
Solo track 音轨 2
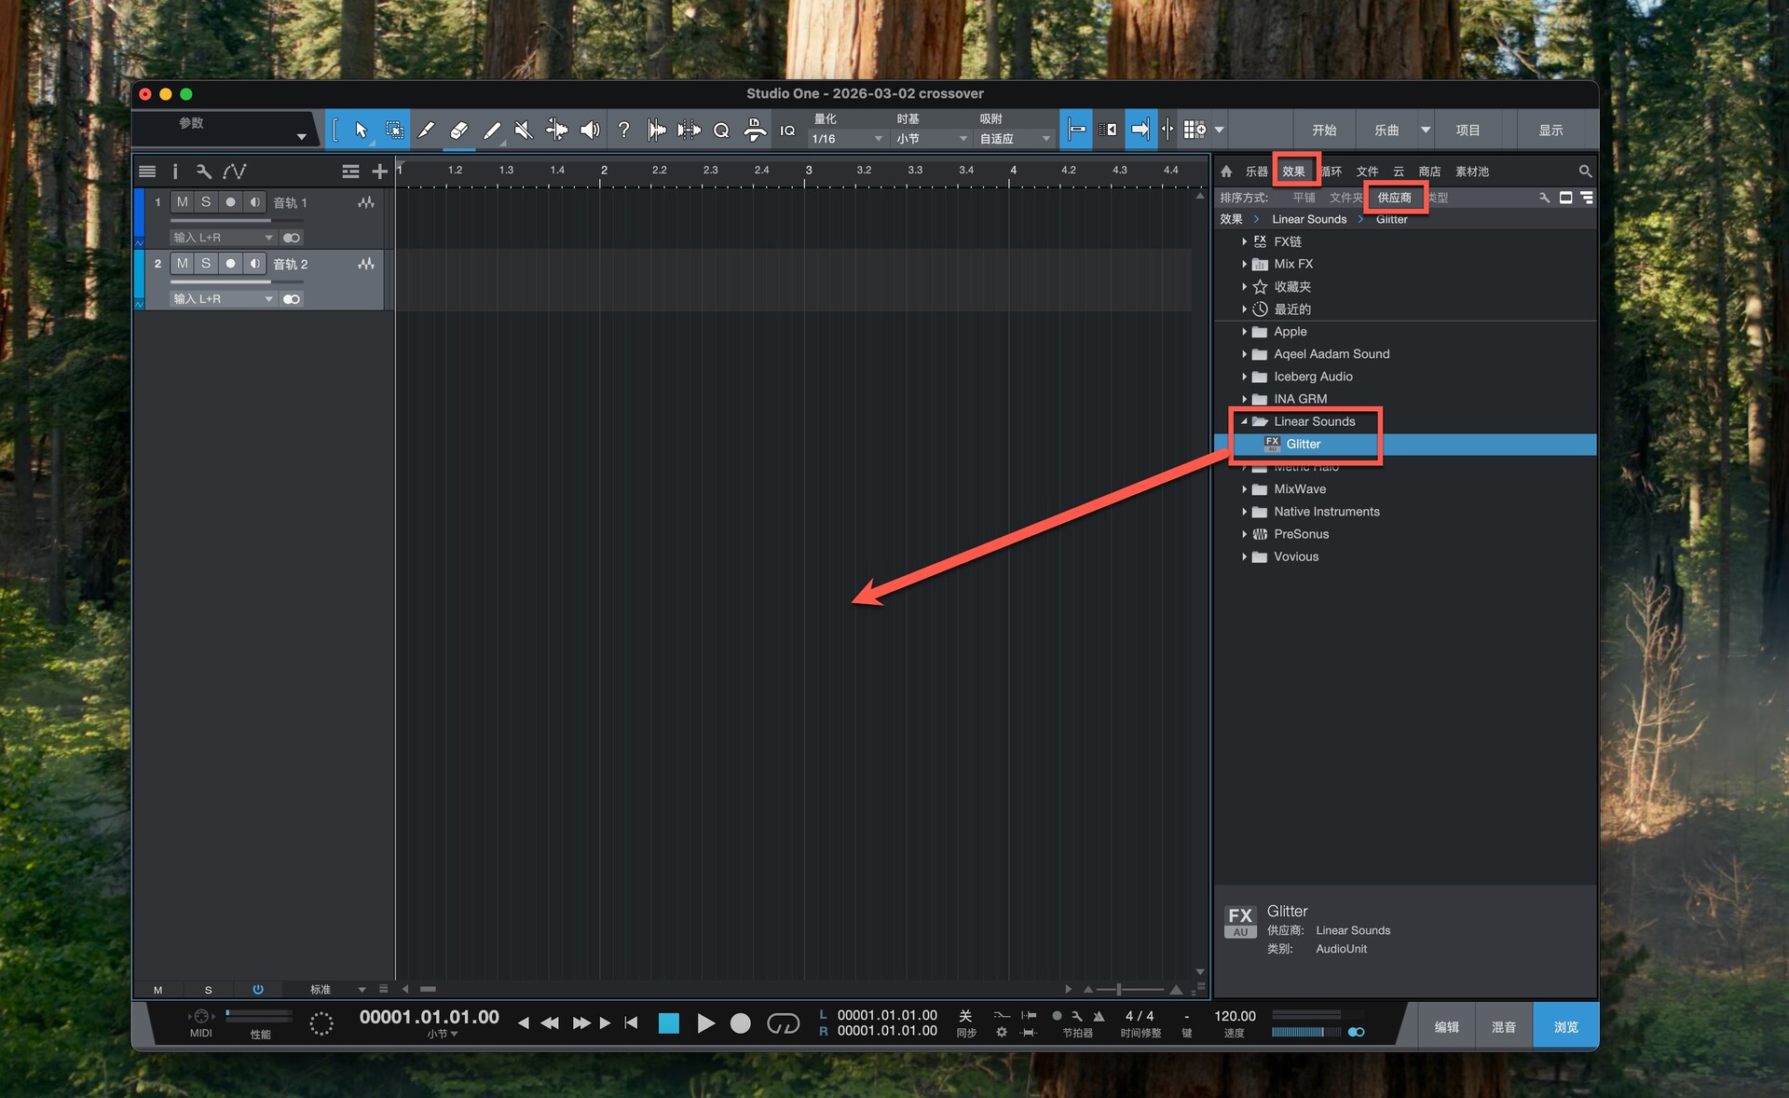pos(206,264)
